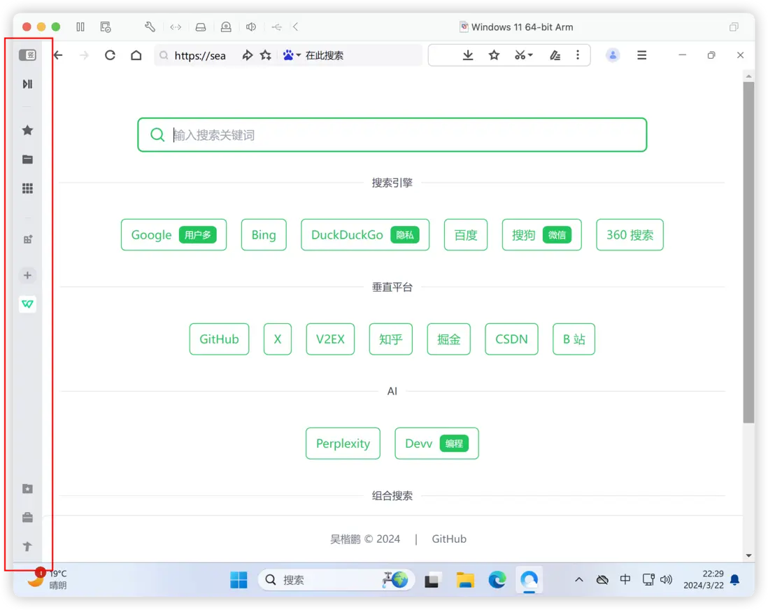Open favorites star in the sidebar
Image resolution: width=768 pixels, height=610 pixels.
click(x=27, y=130)
